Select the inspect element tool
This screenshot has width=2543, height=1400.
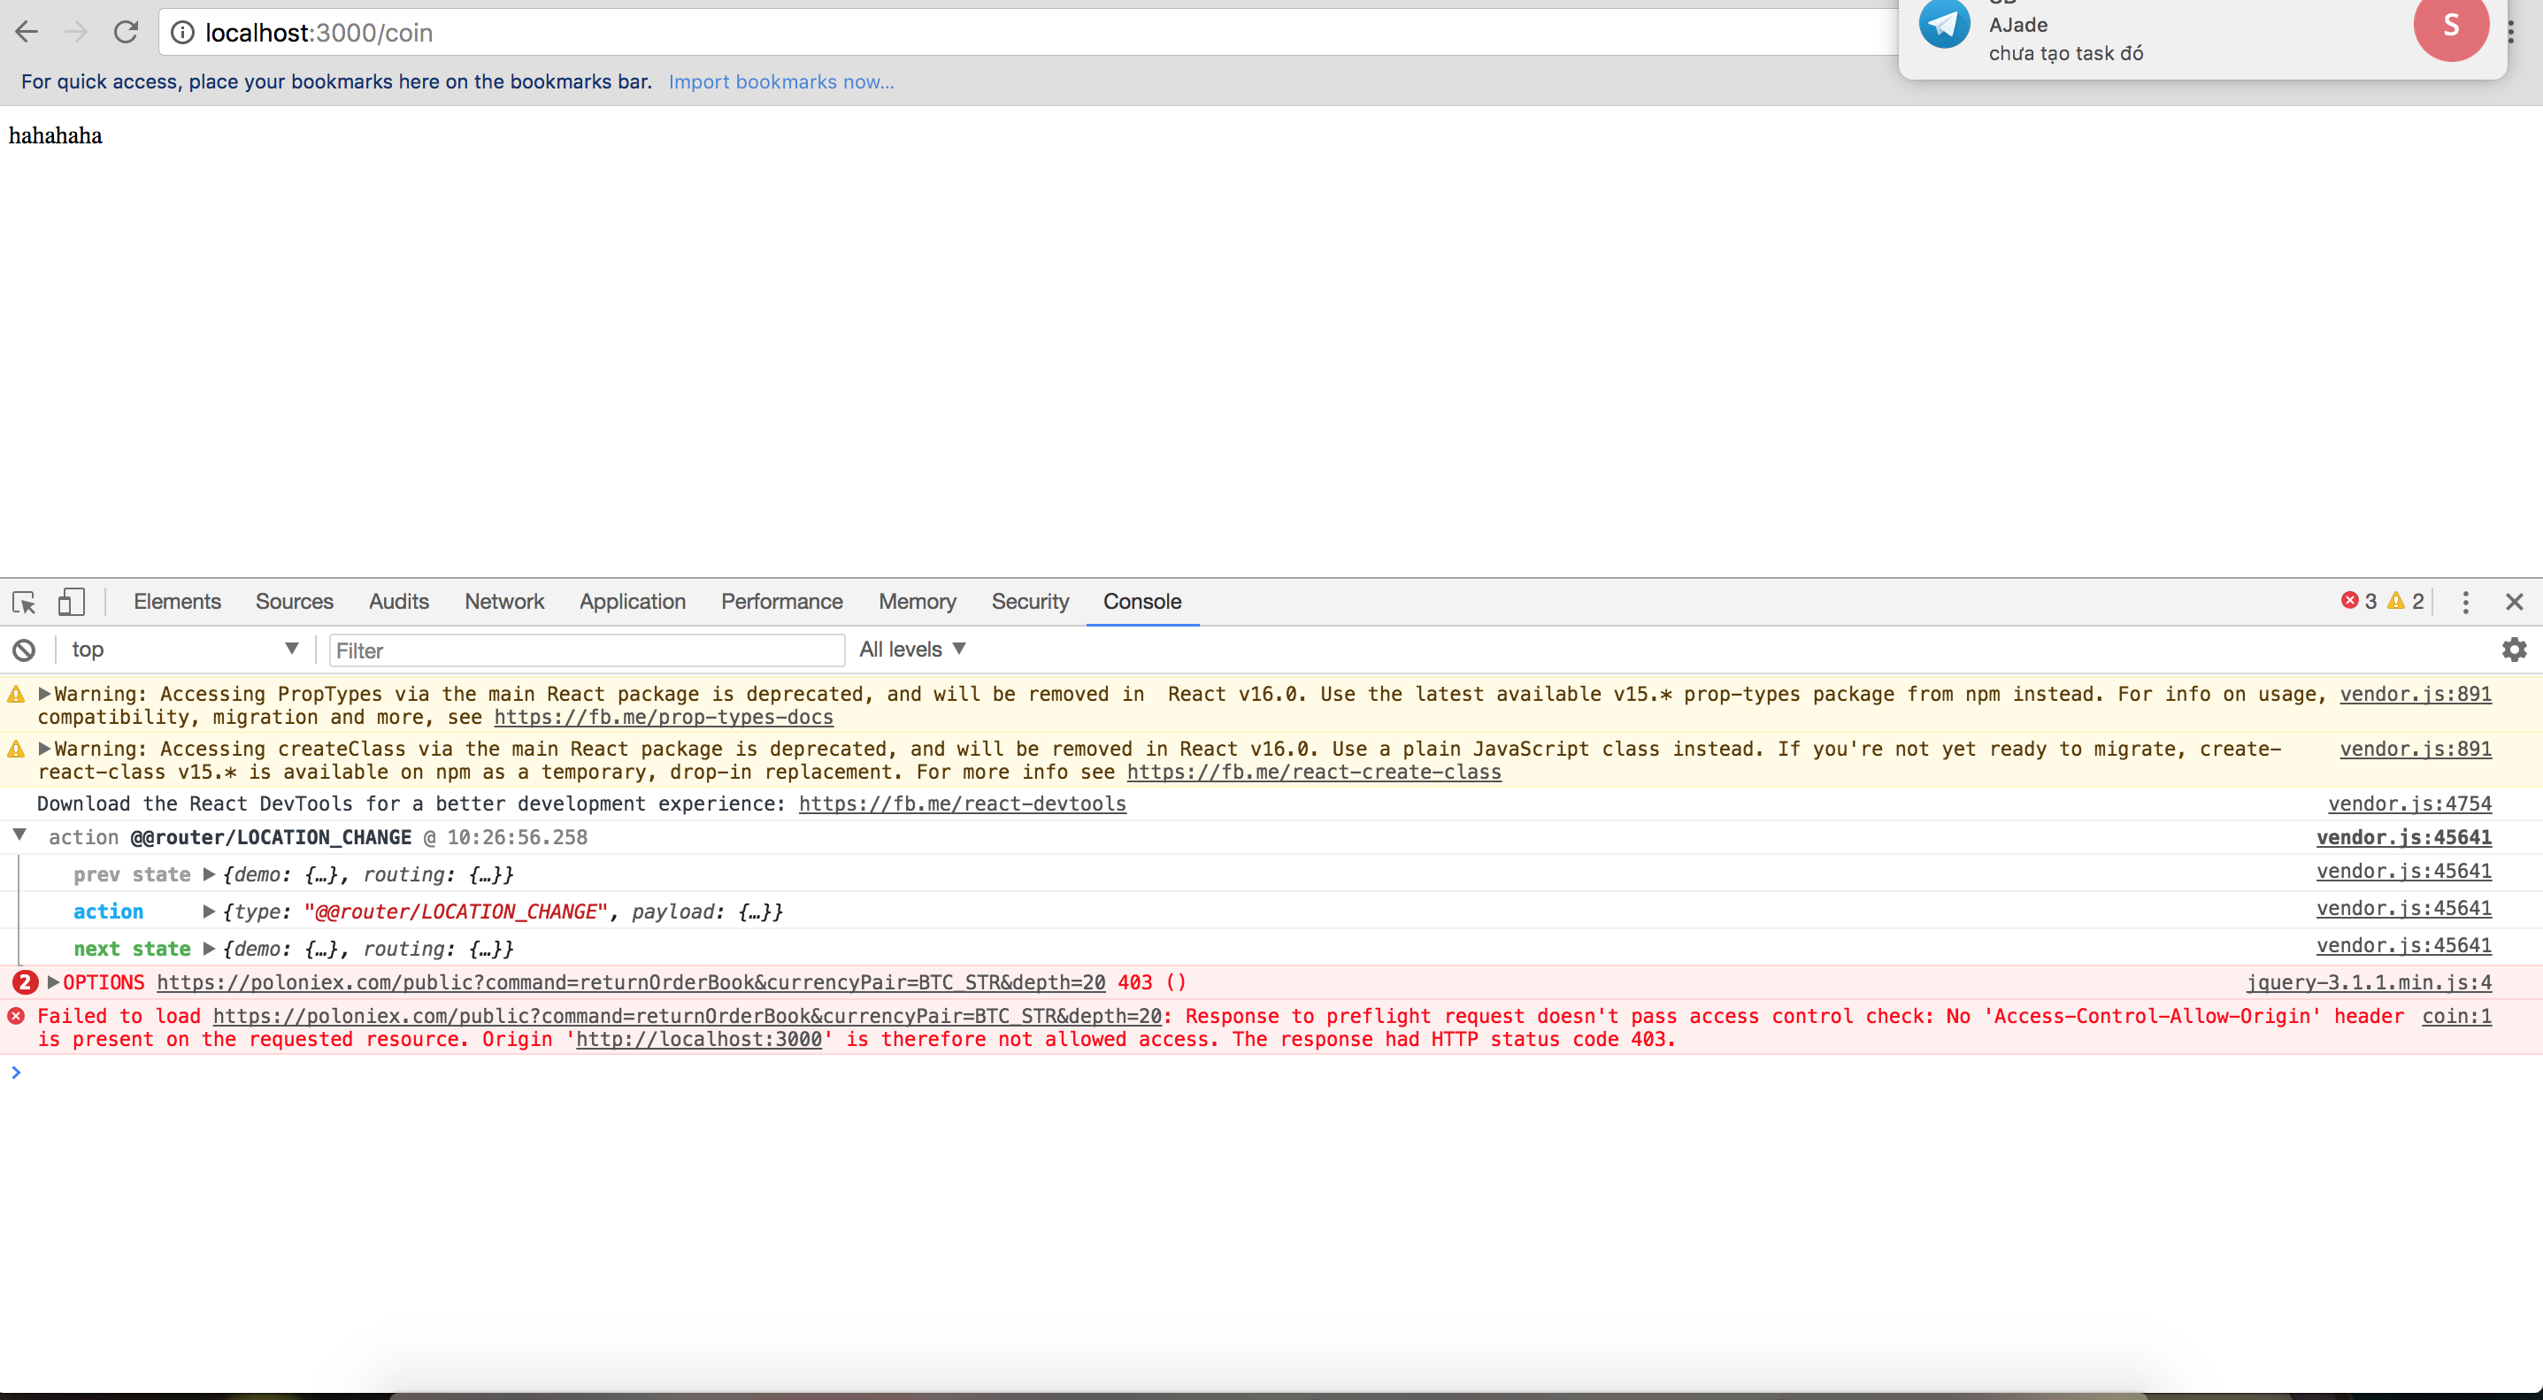tap(24, 603)
